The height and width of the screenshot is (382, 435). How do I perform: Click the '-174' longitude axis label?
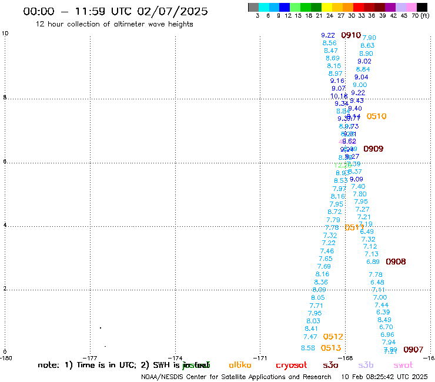coord(175,358)
